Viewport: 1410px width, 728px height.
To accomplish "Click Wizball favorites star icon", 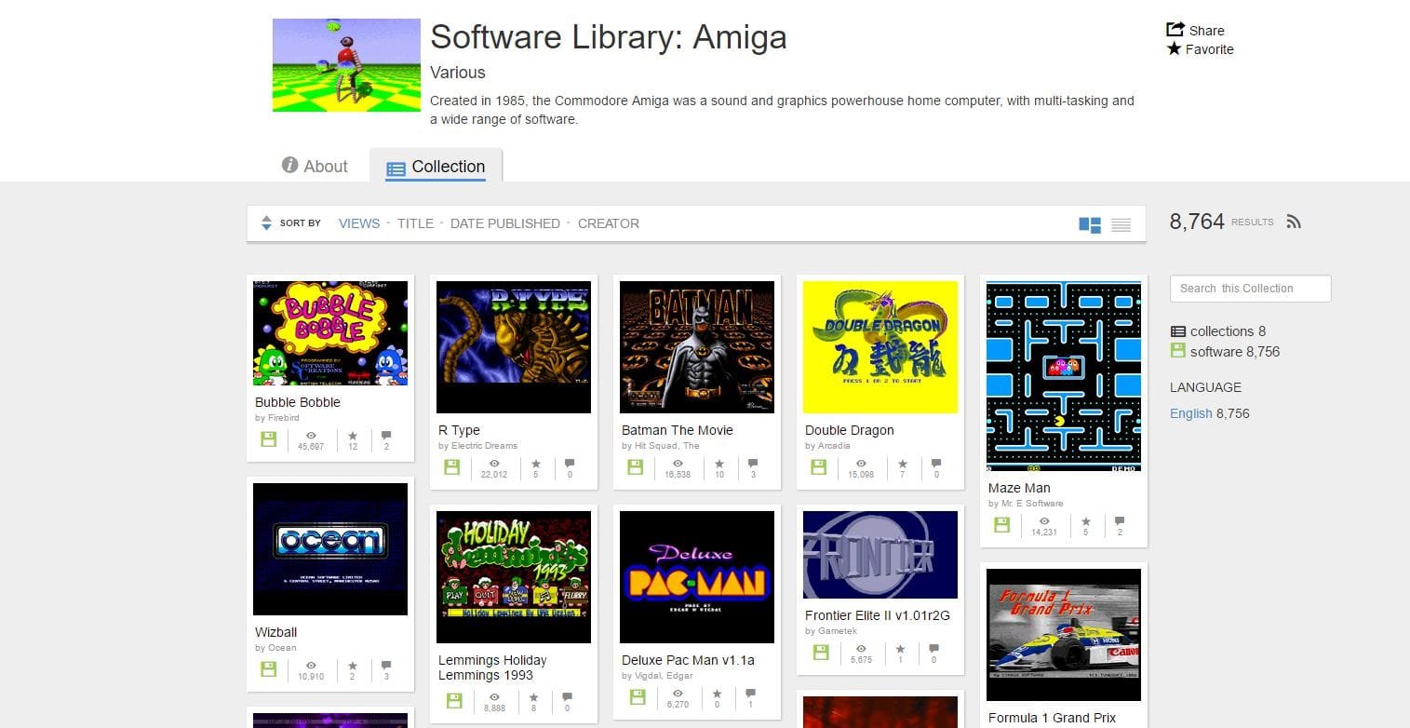I will point(353,665).
